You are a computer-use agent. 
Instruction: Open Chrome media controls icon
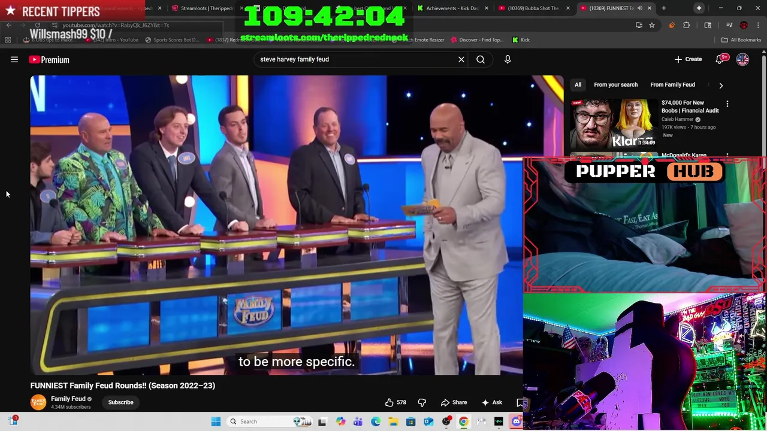pyautogui.click(x=729, y=25)
